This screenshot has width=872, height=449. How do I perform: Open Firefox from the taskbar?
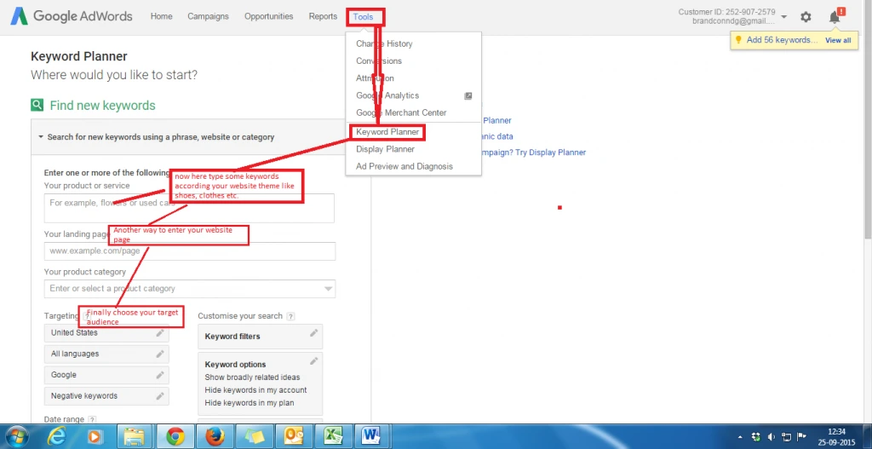[x=215, y=436]
